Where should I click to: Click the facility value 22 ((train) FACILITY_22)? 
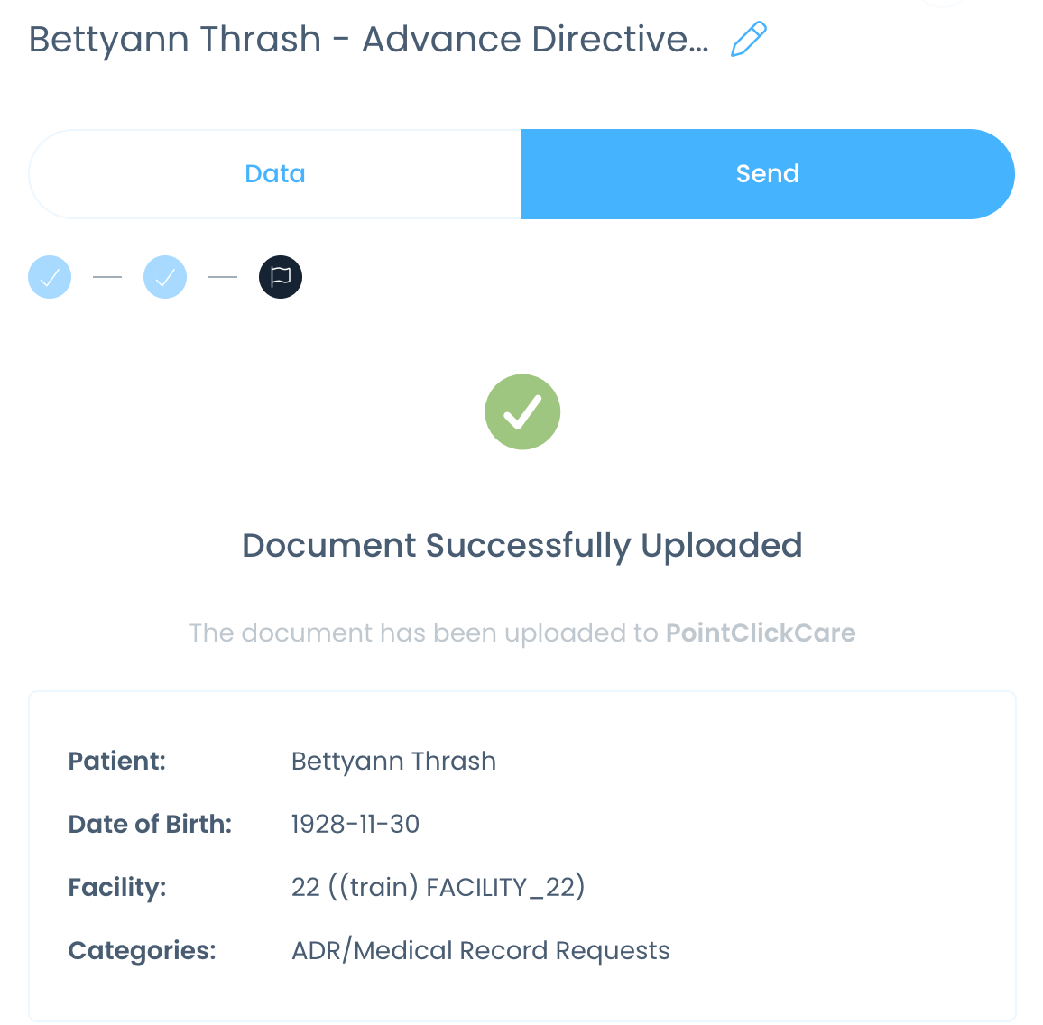tap(438, 887)
